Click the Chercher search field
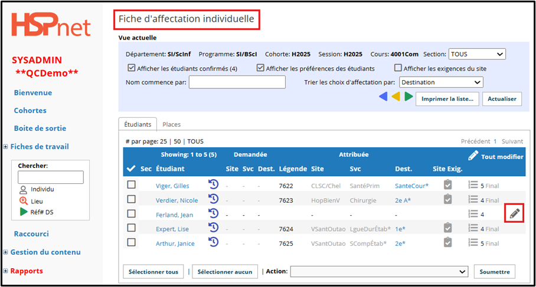This screenshot has height=287, width=536. pyautogui.click(x=51, y=177)
